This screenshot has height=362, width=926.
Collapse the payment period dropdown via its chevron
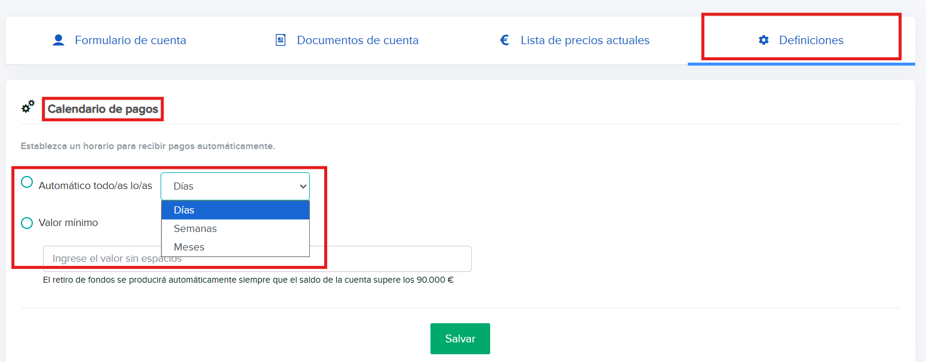point(302,187)
